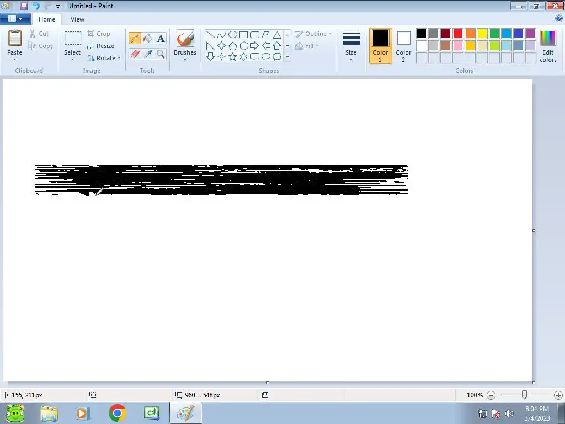
Task: Choose the Rounded rectangular callout shape
Action: coord(255,57)
